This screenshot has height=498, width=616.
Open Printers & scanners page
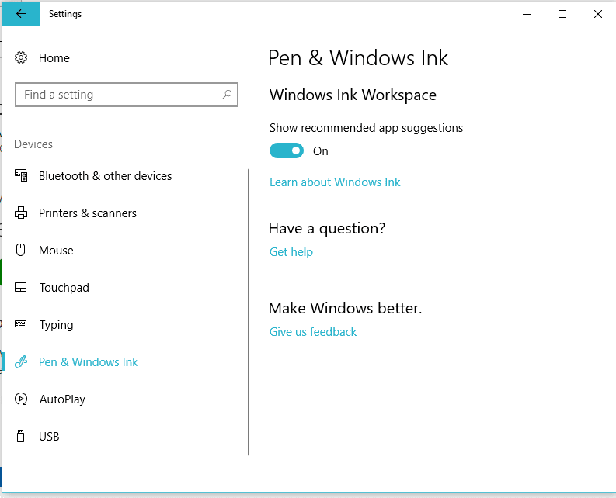pyautogui.click(x=88, y=213)
